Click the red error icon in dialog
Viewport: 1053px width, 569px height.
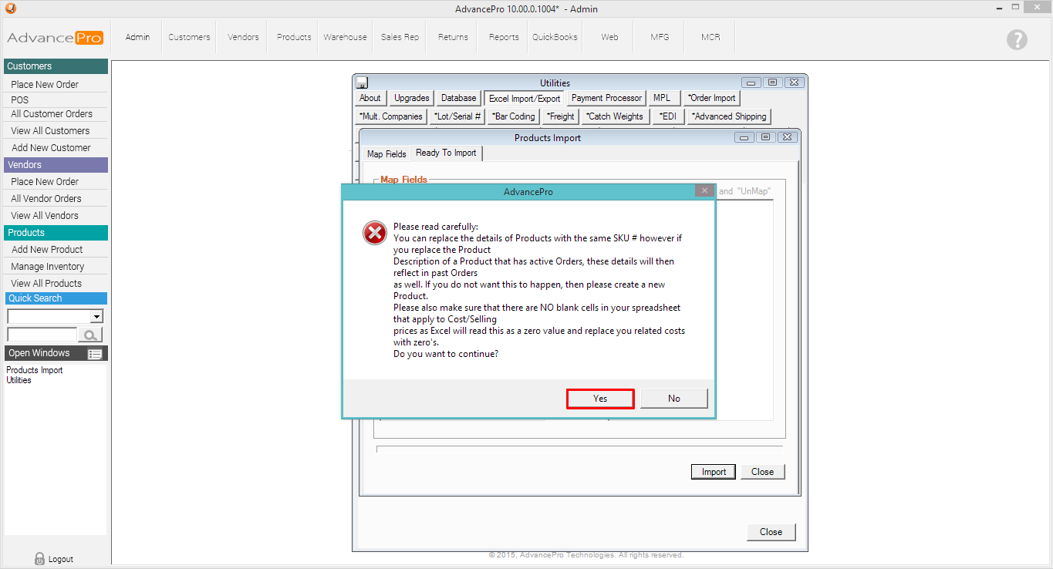pyautogui.click(x=374, y=233)
